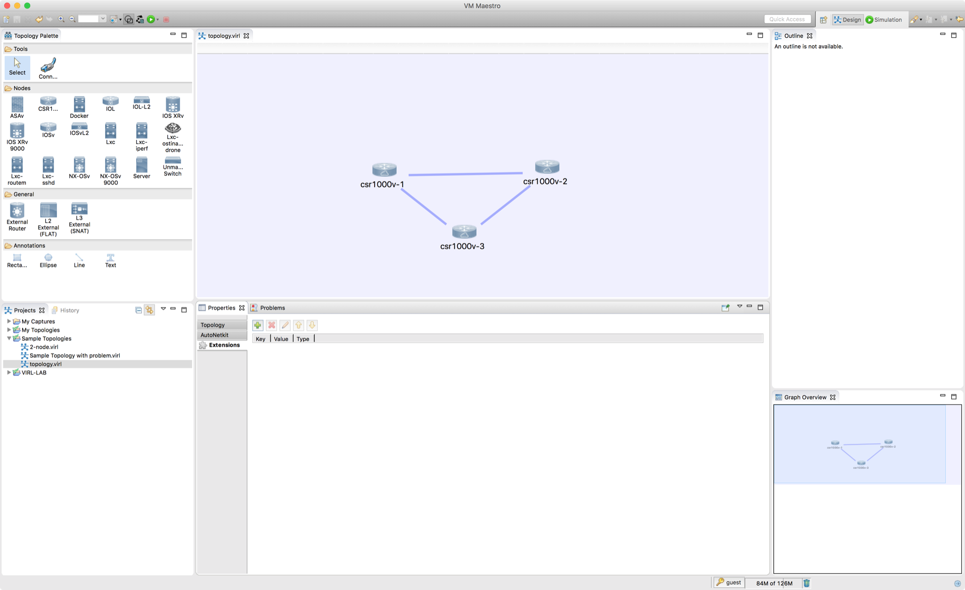This screenshot has width=965, height=590.
Task: Select the csr1000v-1 router on canvas
Action: tap(384, 169)
